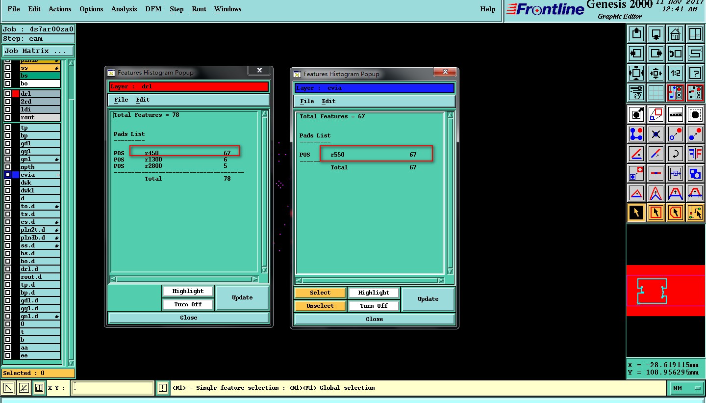Click the question mark help icon
This screenshot has width=706, height=403.
[695, 73]
